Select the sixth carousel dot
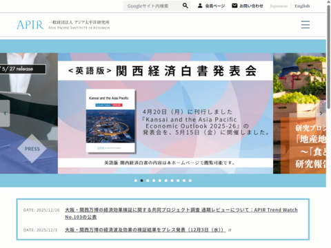Viewport: 331px width, 248px height. pos(166,180)
